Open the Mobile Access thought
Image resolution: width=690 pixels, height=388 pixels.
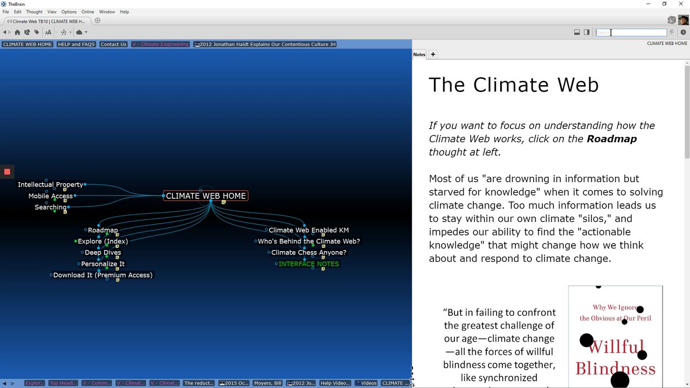click(x=51, y=196)
